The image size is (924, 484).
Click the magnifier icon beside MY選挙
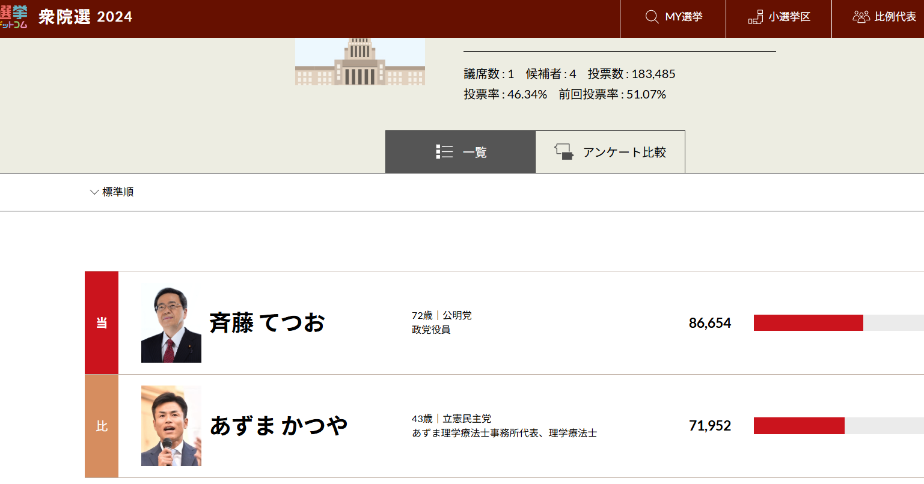pos(652,17)
